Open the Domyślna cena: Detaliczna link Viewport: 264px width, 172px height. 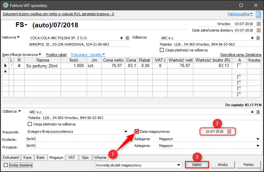(241, 54)
